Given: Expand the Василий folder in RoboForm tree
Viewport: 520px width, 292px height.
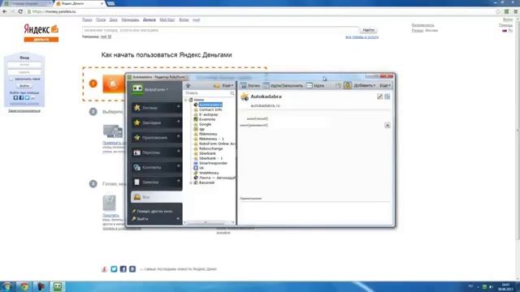Looking at the screenshot, I should point(191,182).
